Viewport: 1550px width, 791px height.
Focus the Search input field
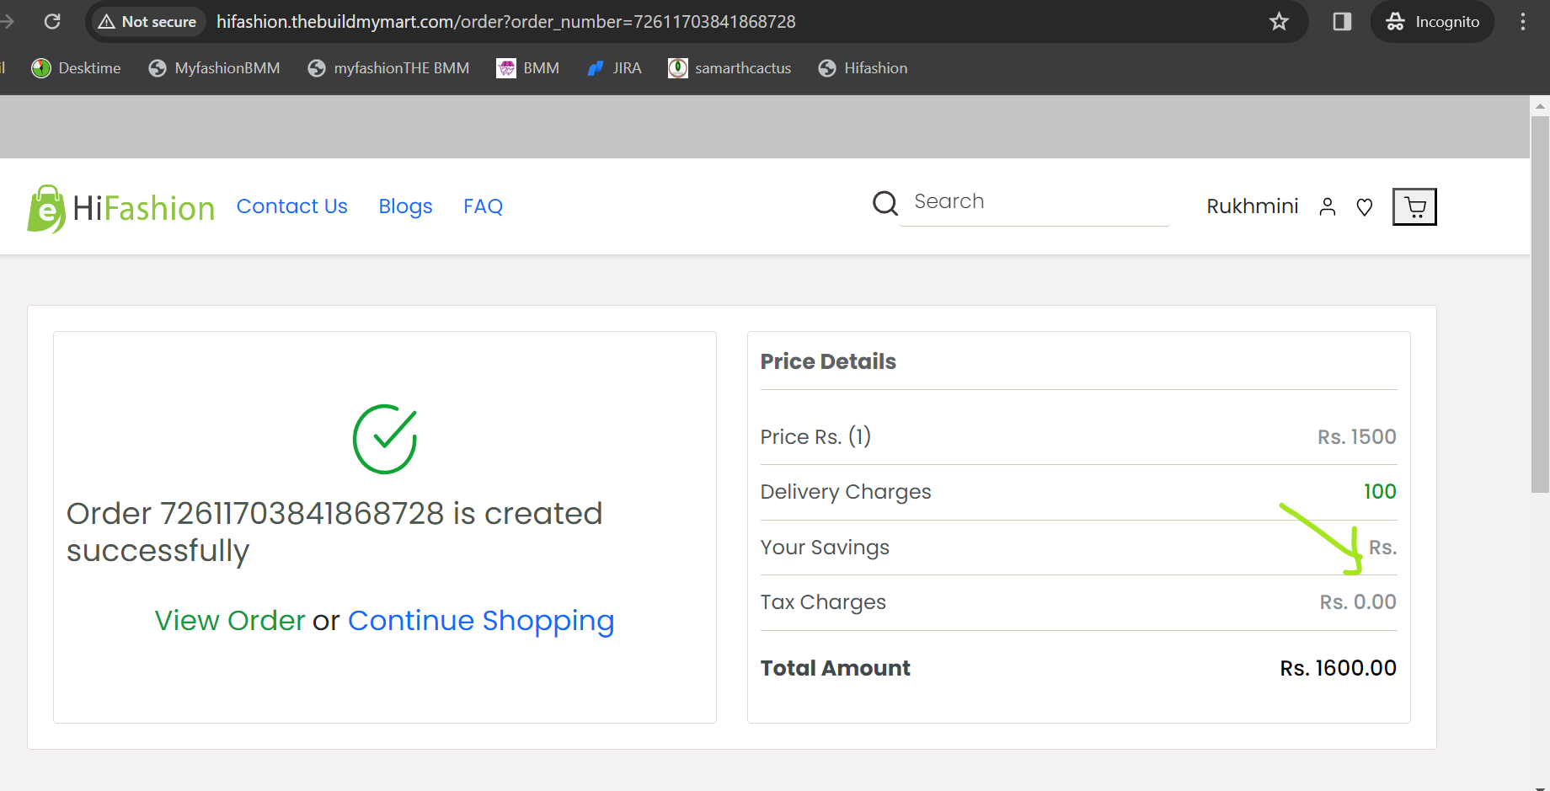(1035, 202)
